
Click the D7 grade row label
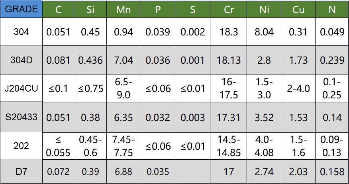click(21, 171)
